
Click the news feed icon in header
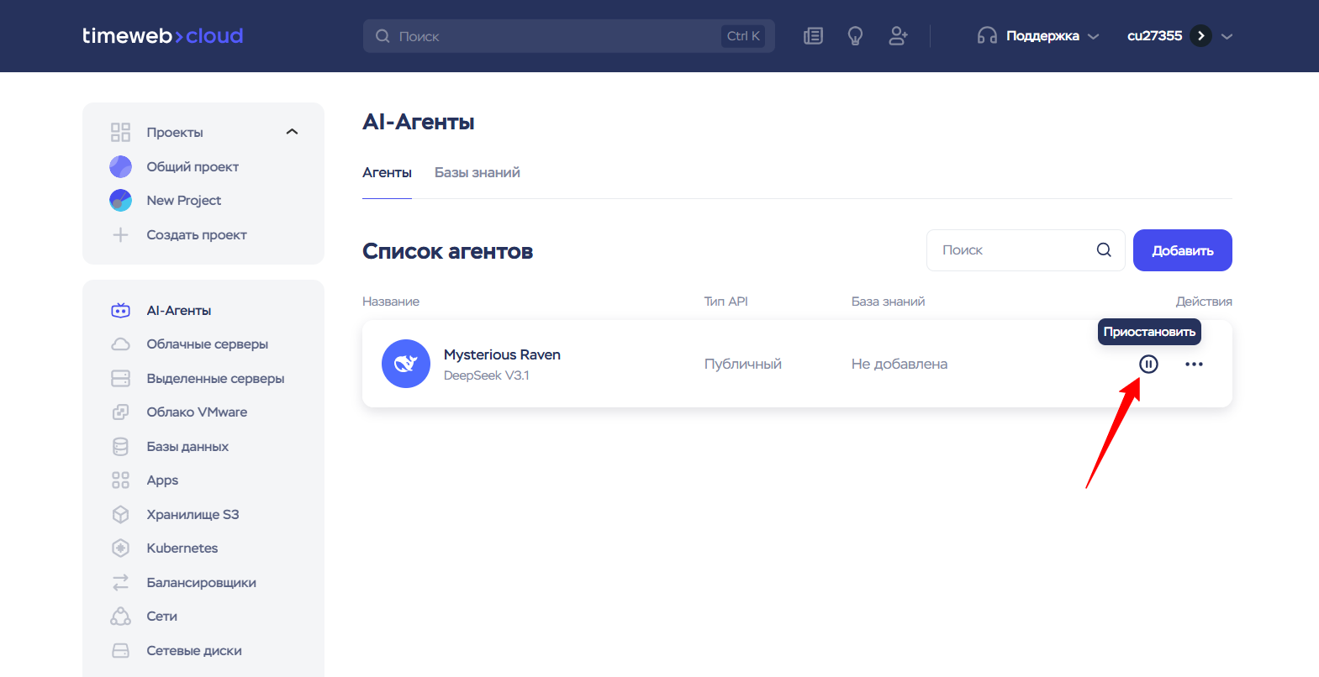813,36
